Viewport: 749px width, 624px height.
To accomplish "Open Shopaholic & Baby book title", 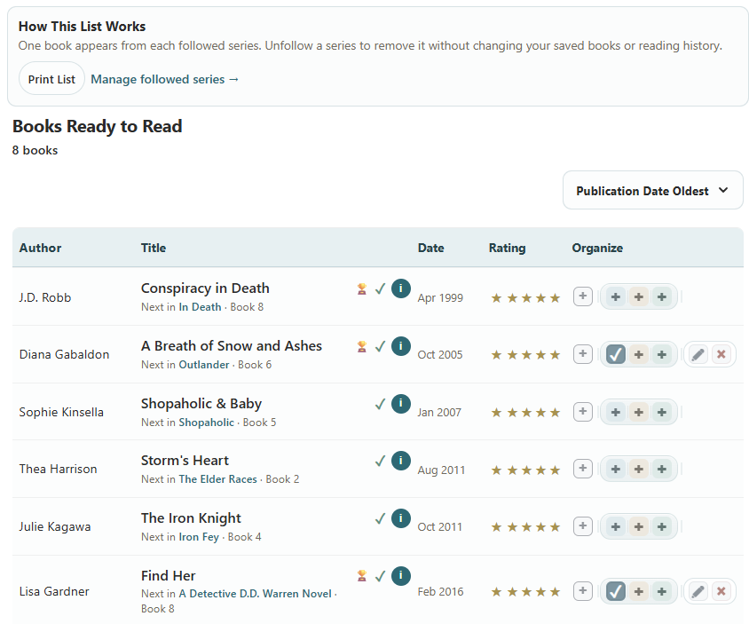I will (201, 404).
